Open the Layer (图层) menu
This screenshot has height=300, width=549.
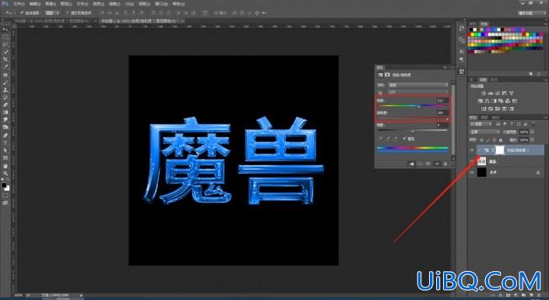click(66, 4)
